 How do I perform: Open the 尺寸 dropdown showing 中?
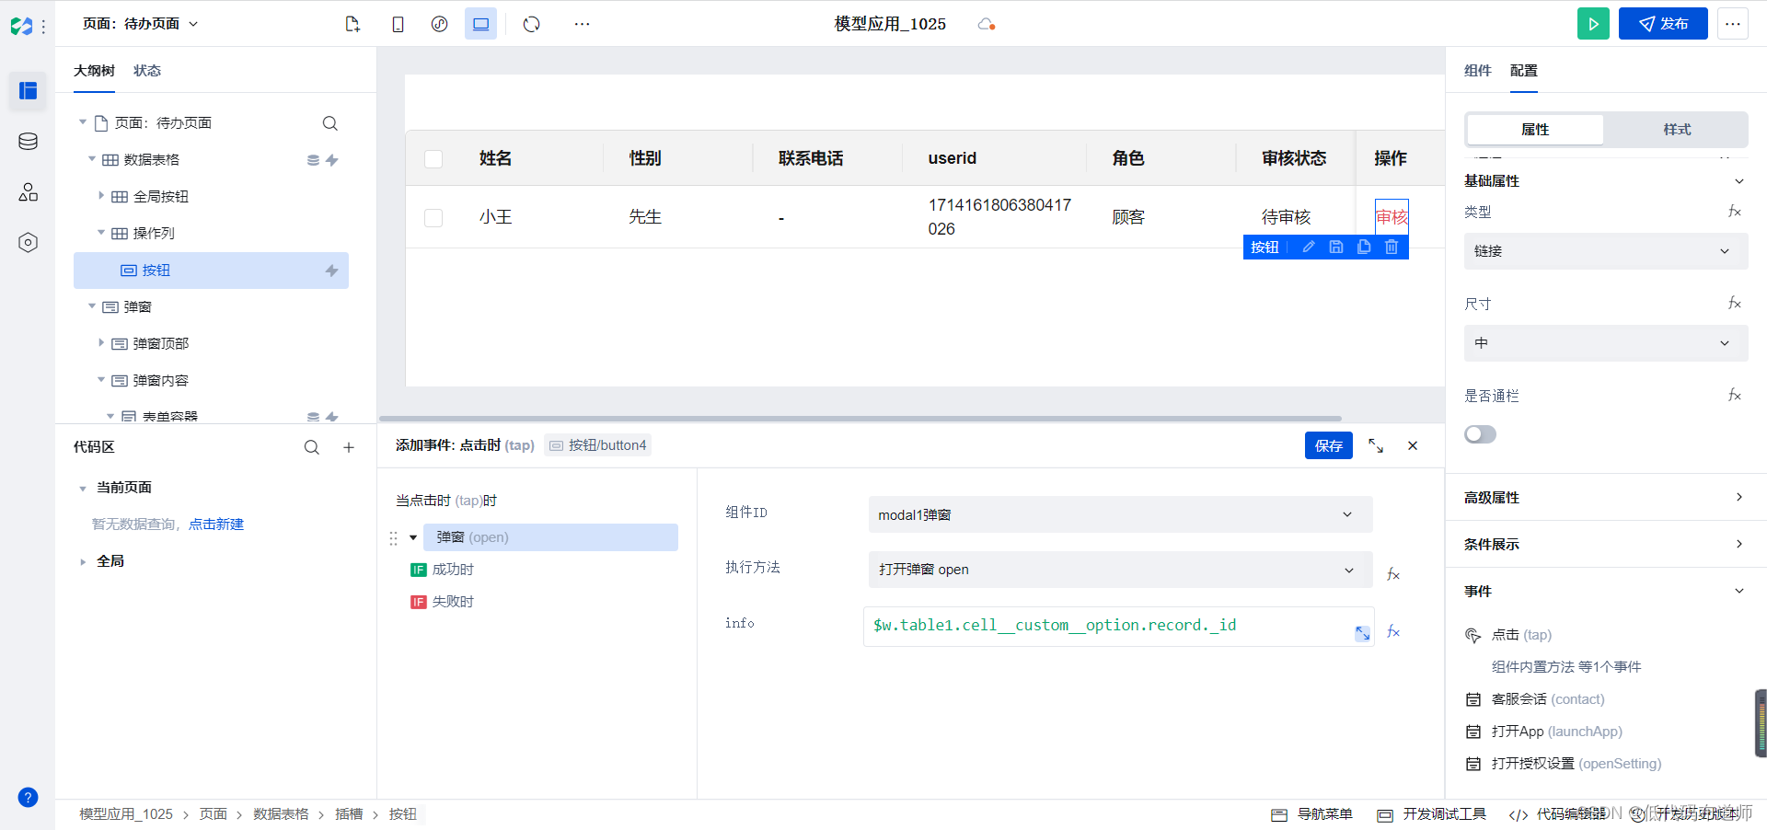click(1606, 343)
